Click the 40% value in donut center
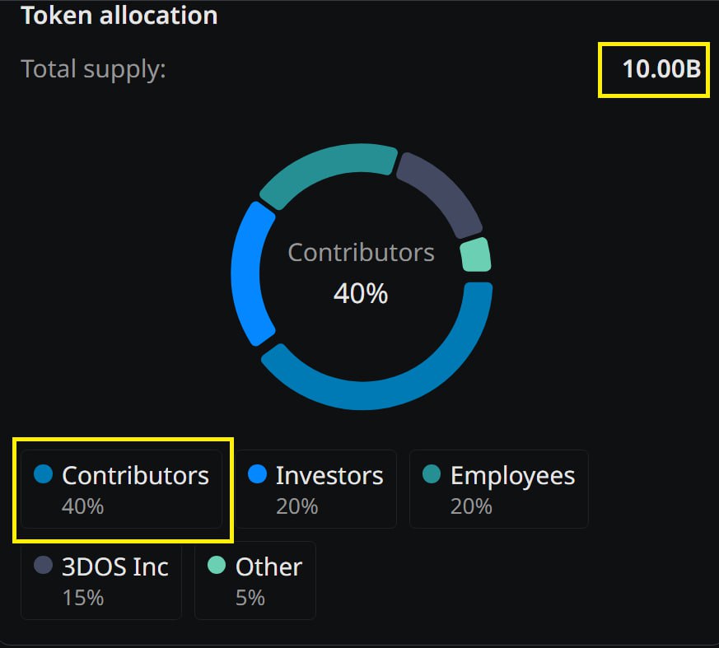 tap(361, 293)
